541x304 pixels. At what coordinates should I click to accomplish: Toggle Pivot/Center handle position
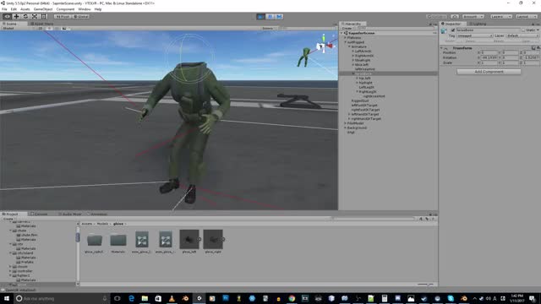coord(63,17)
